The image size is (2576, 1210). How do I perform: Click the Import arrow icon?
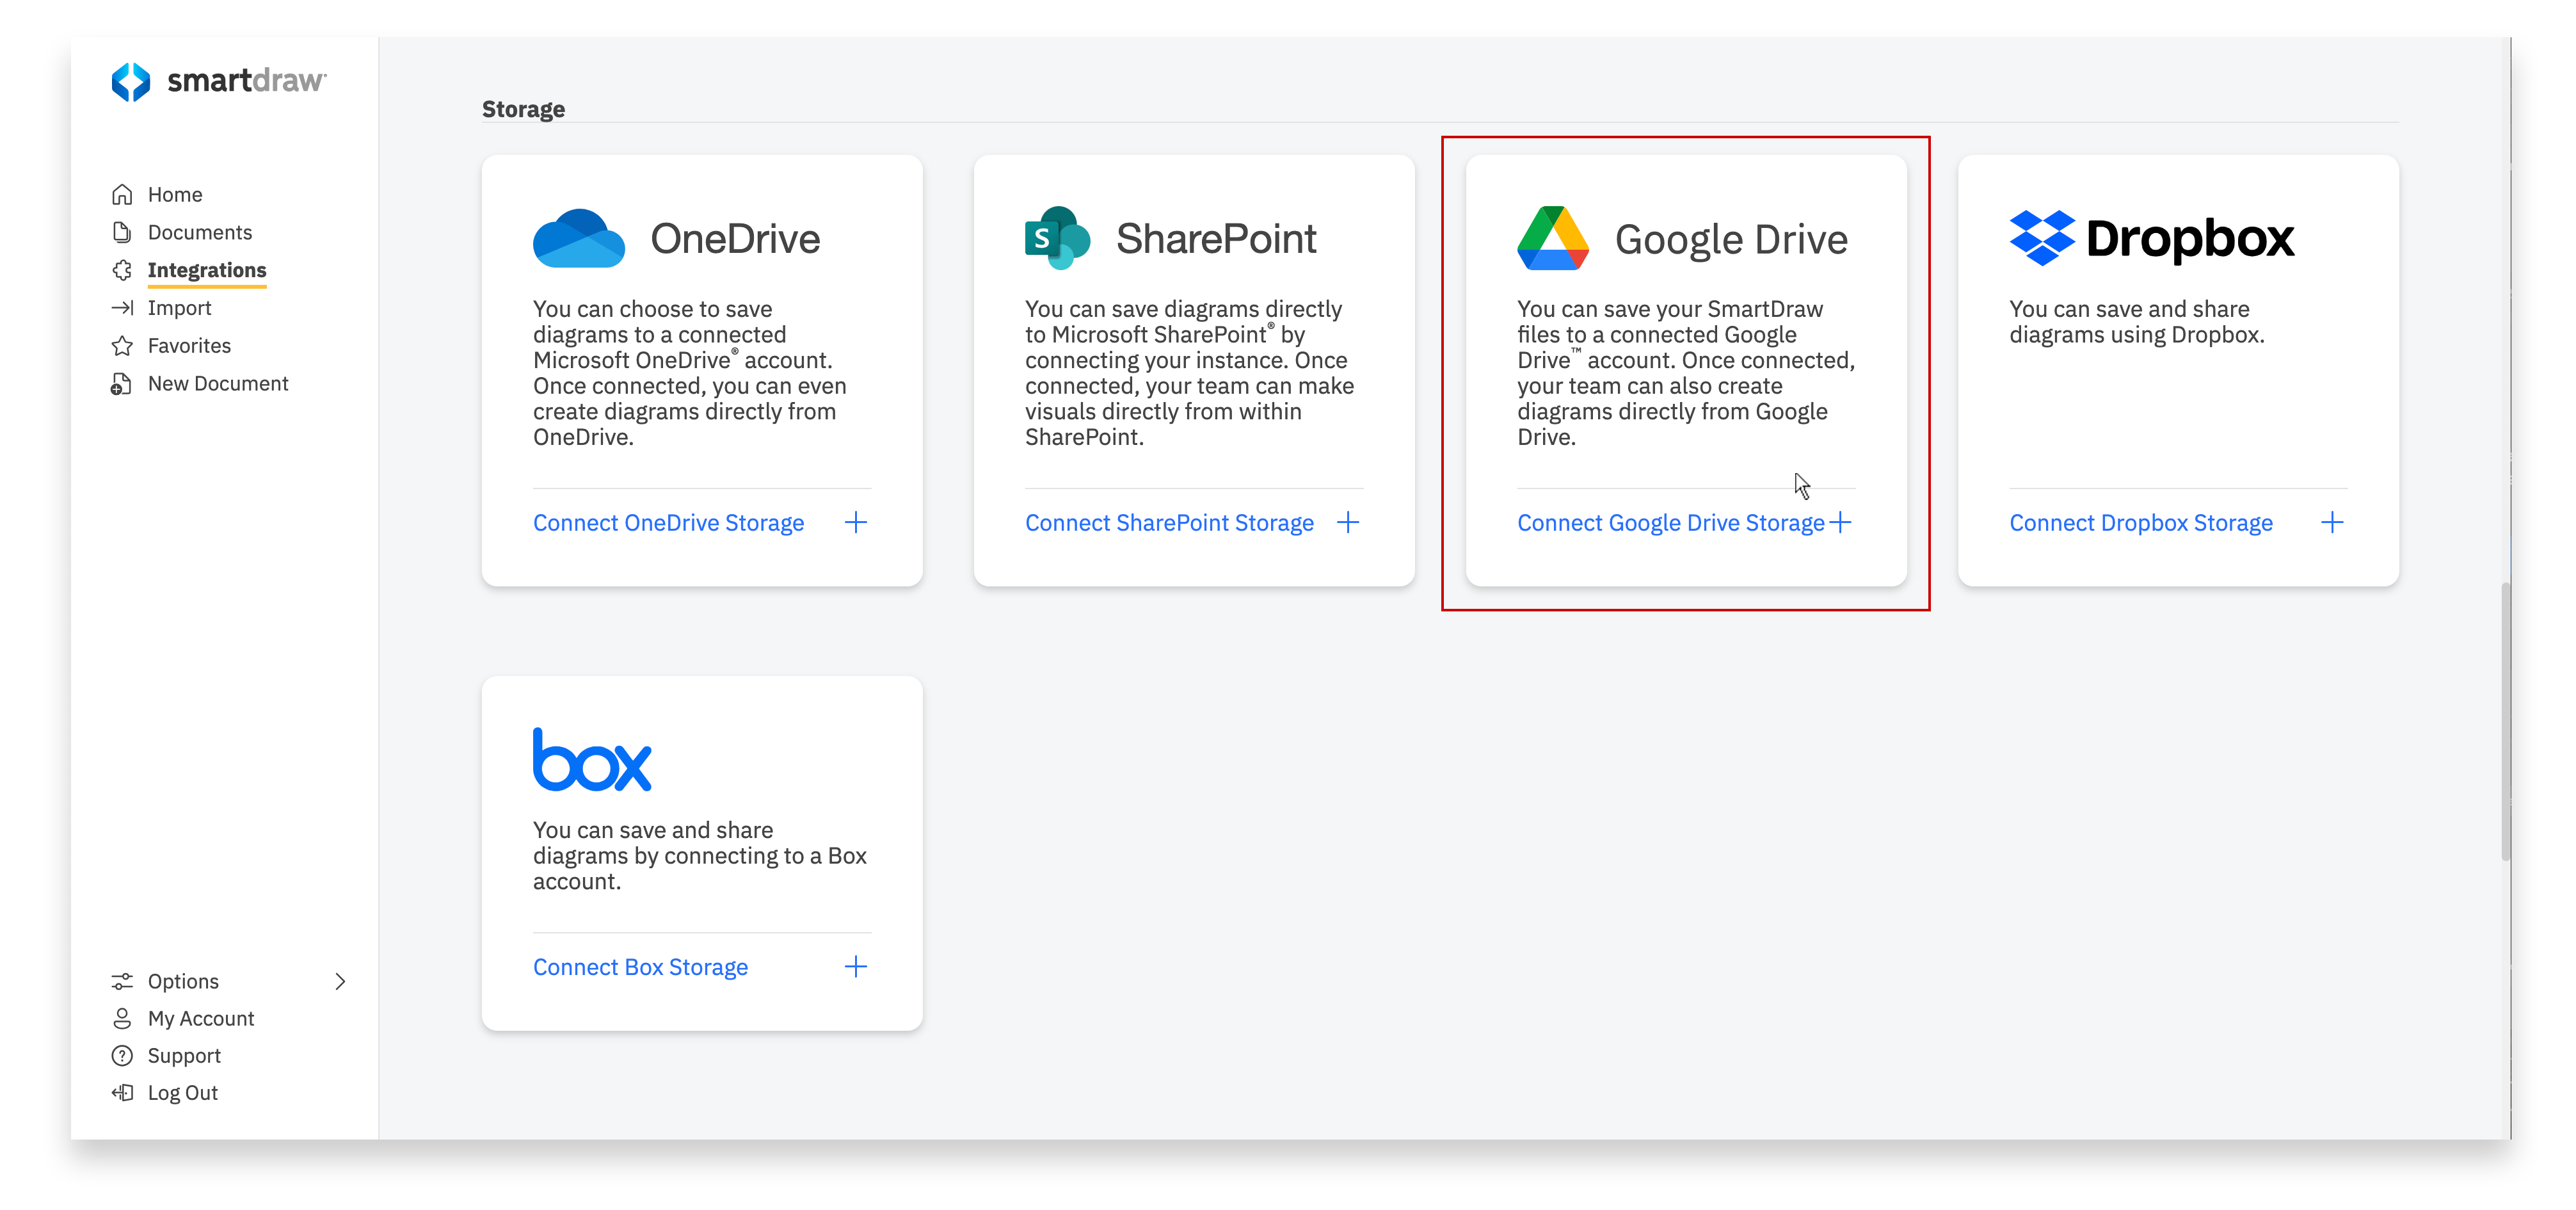coord(122,307)
